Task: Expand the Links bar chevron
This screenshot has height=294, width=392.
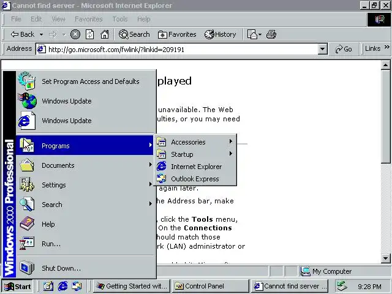Action: point(386,47)
